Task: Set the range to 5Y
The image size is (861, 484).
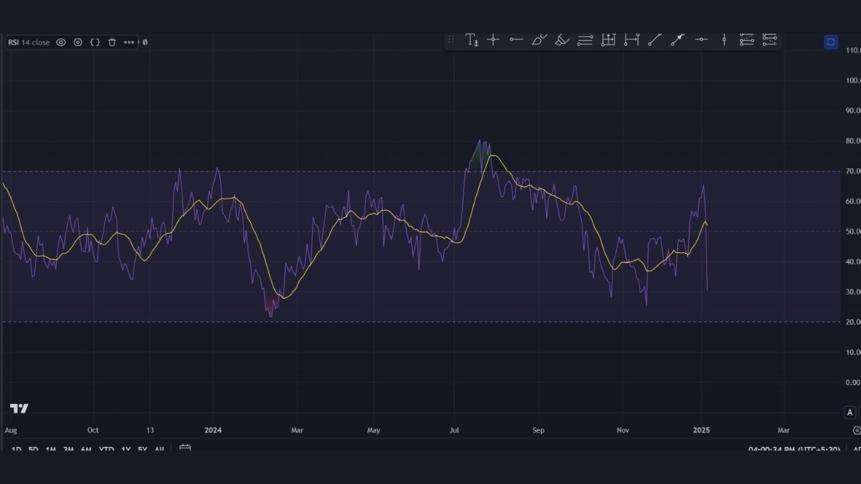Action: [142, 450]
